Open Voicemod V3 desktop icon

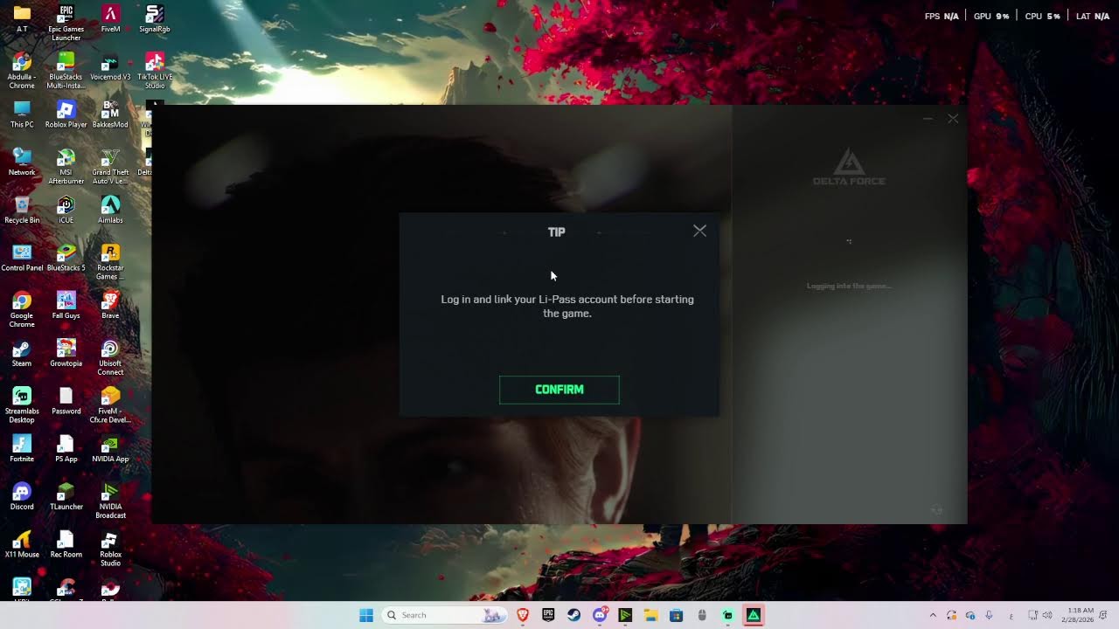110,66
